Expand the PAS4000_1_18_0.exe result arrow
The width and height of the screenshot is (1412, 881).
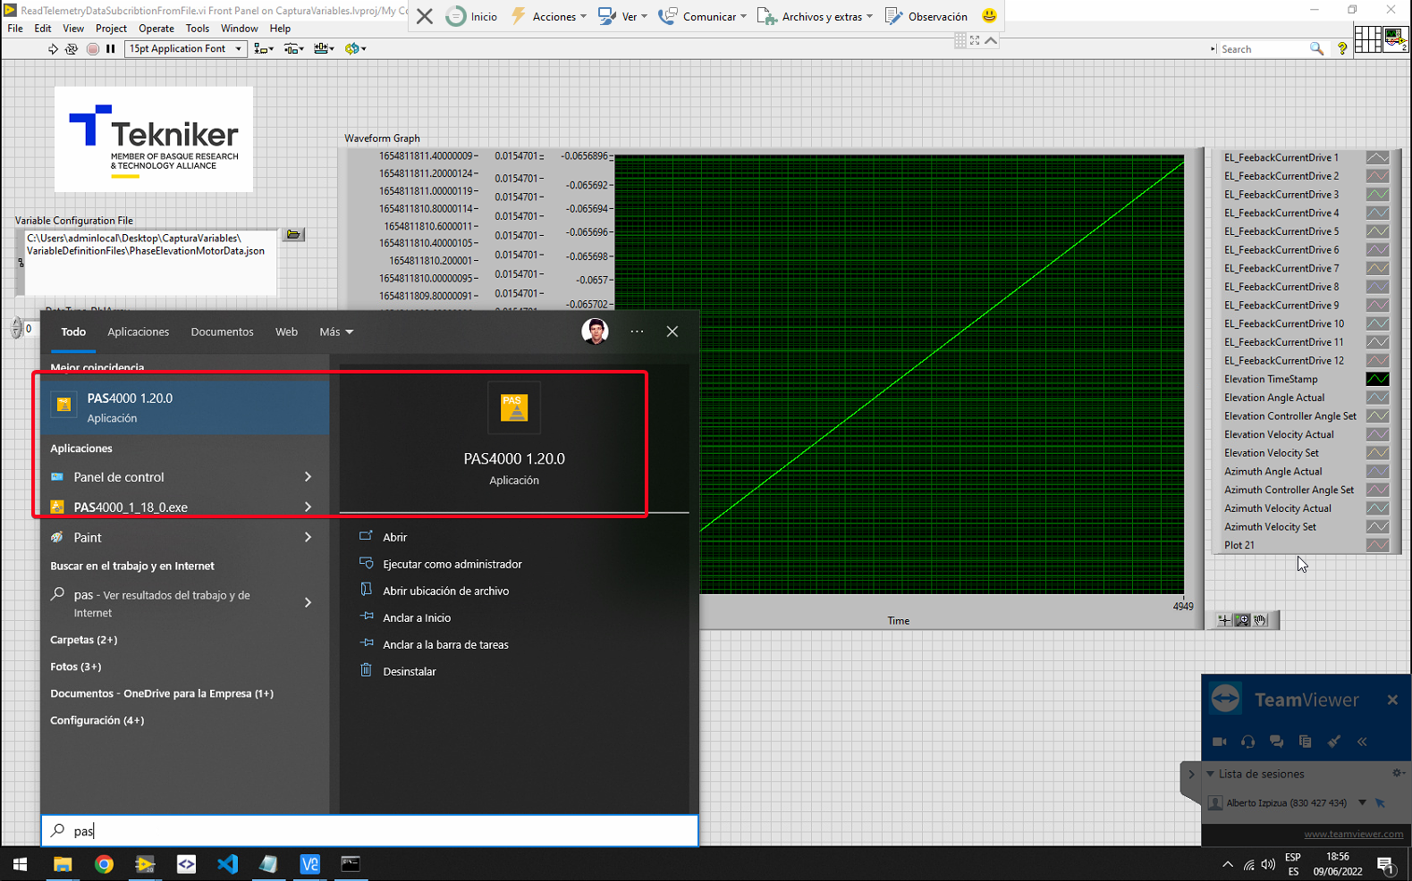(308, 508)
